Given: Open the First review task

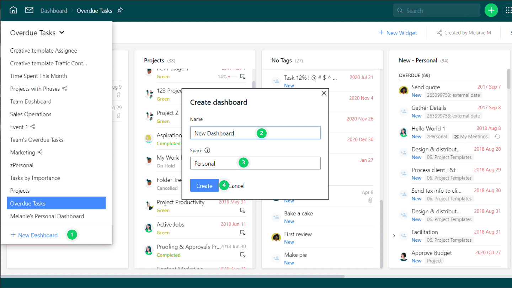Looking at the screenshot, I should [x=298, y=234].
